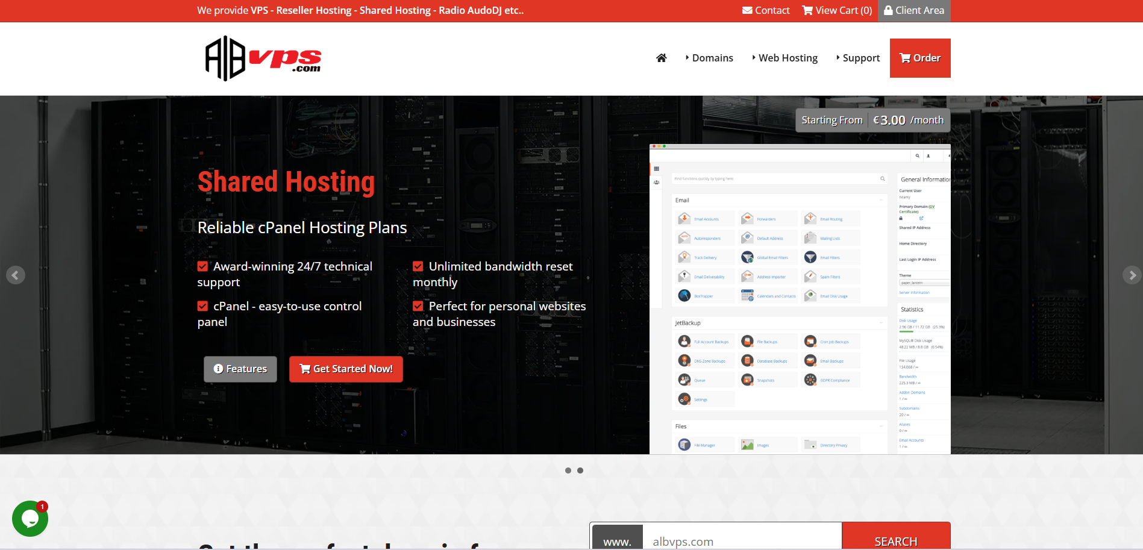This screenshot has height=550, width=1143.
Task: Click the Award-winning support checkmark
Action: [x=203, y=266]
